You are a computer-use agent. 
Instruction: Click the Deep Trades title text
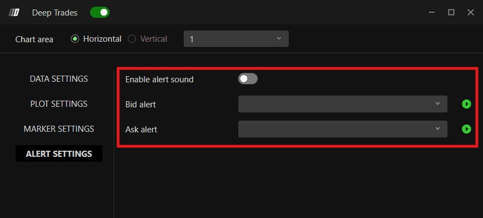[55, 13]
